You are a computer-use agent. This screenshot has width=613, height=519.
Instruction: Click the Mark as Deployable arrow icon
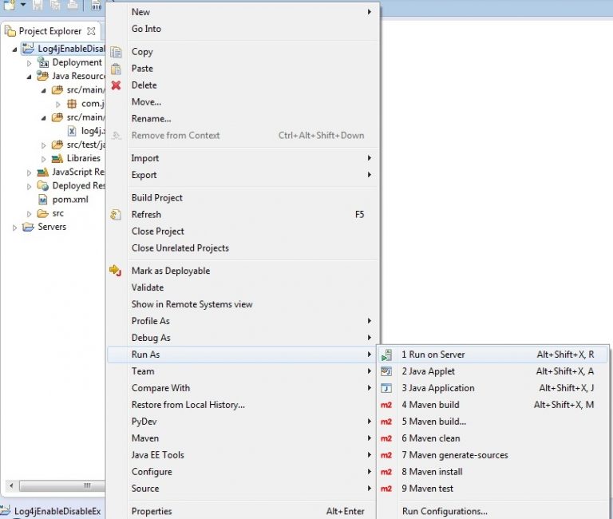(x=115, y=270)
